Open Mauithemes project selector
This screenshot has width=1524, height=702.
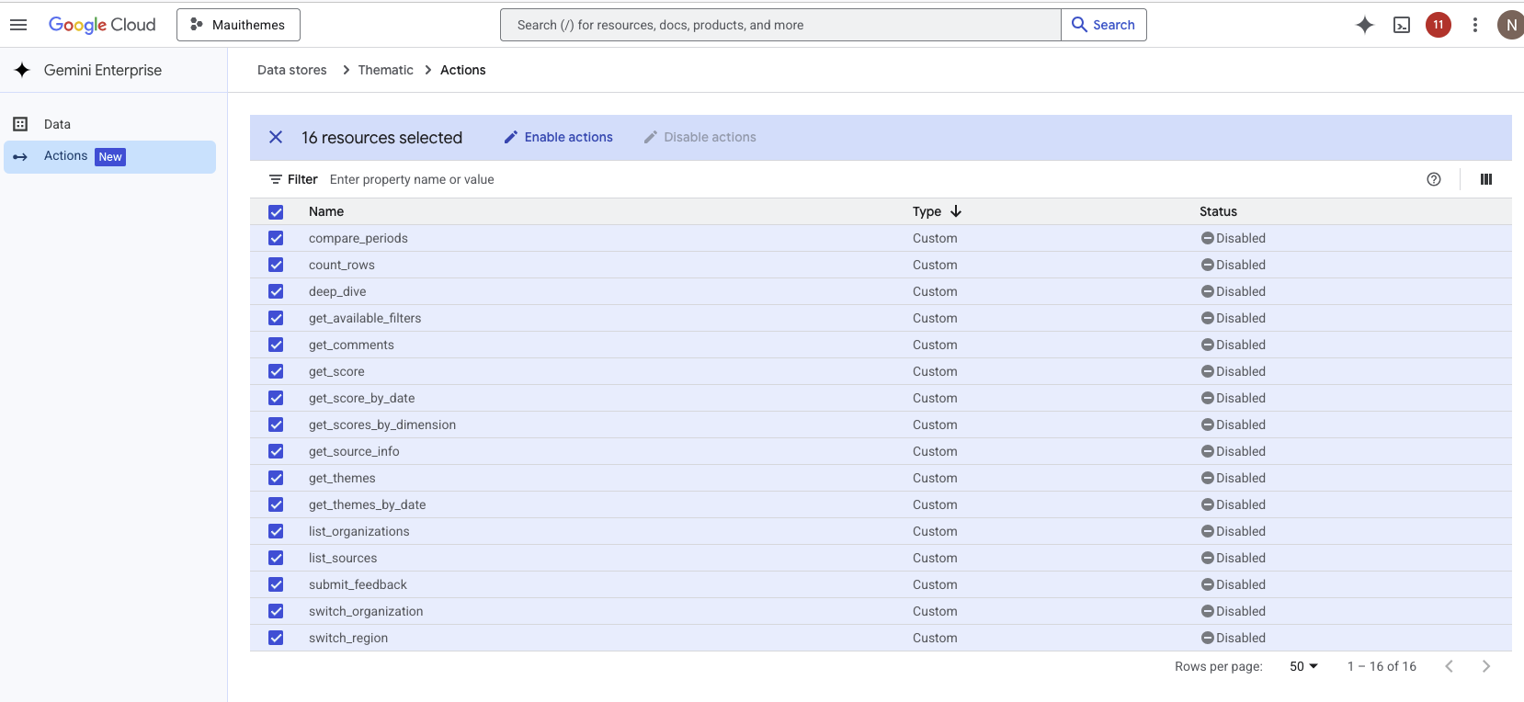click(238, 25)
